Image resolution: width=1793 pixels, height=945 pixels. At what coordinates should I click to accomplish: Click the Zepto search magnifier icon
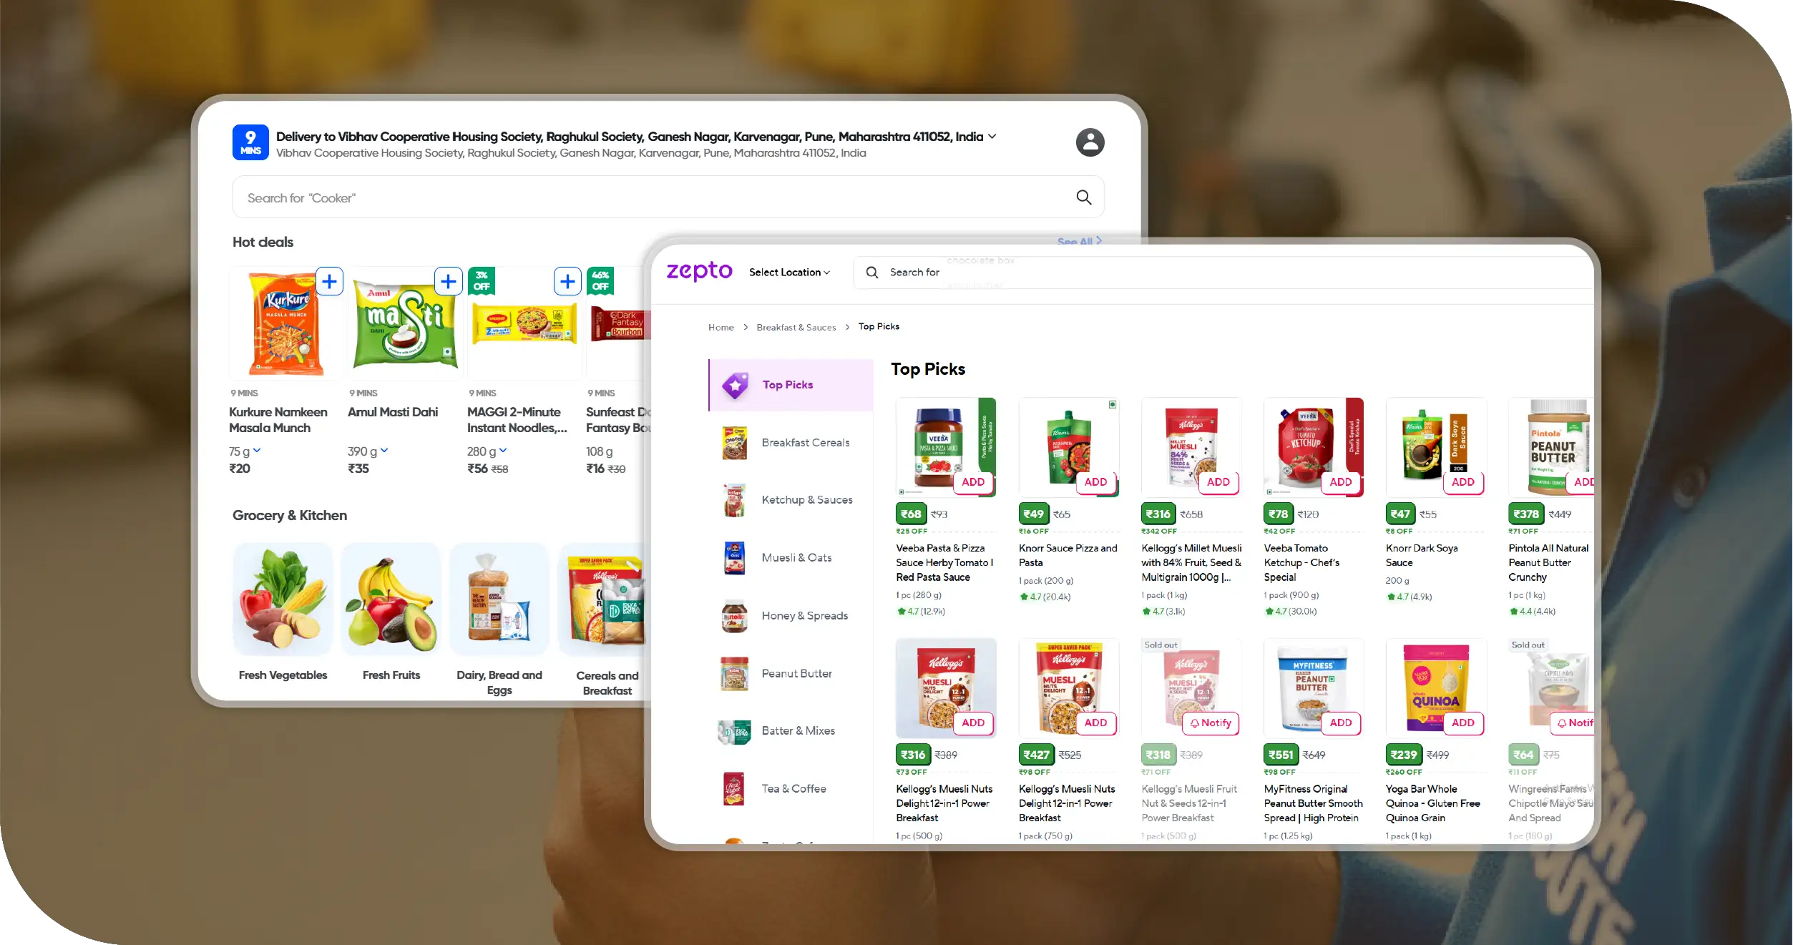tap(871, 273)
